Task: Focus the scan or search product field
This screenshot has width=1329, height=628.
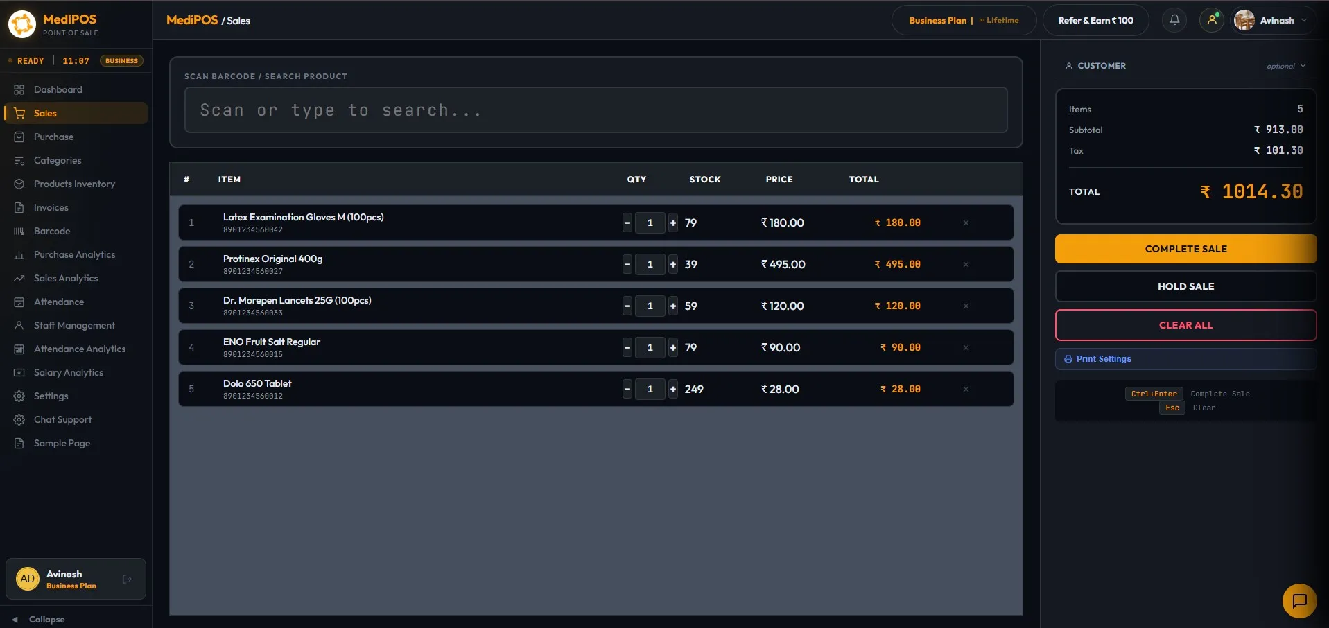Action: click(596, 110)
